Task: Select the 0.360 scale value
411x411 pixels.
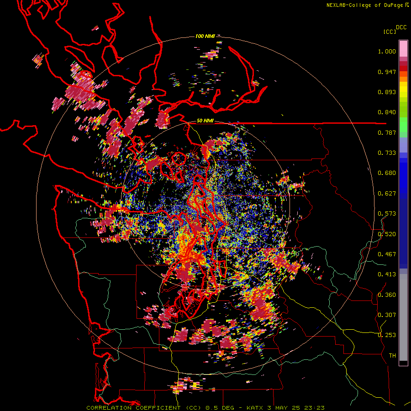Action: (387, 295)
